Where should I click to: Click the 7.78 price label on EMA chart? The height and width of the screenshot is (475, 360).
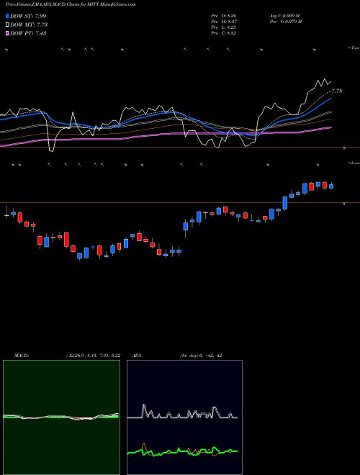point(337,91)
